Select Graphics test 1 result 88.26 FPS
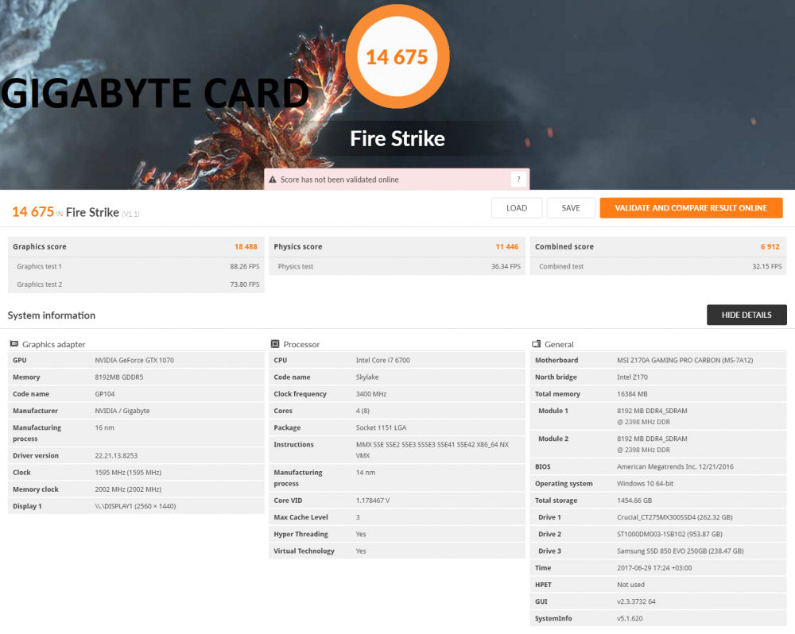Screen dimensions: 795x634 tap(245, 266)
